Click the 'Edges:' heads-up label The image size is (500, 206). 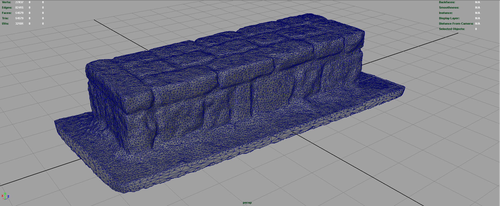point(7,7)
